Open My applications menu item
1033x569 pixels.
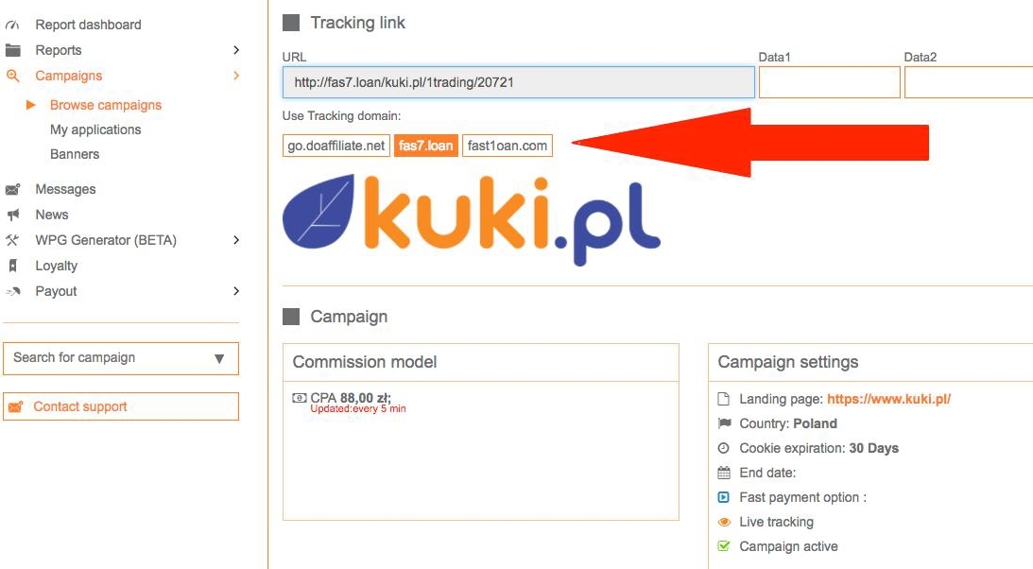[x=95, y=129]
